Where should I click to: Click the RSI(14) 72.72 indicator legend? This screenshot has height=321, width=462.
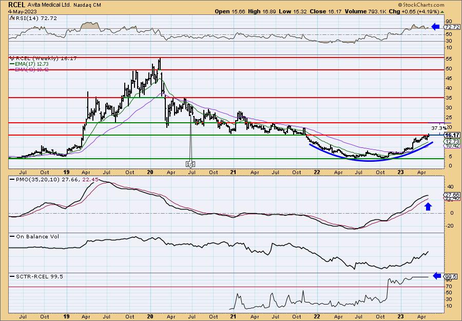click(x=33, y=18)
